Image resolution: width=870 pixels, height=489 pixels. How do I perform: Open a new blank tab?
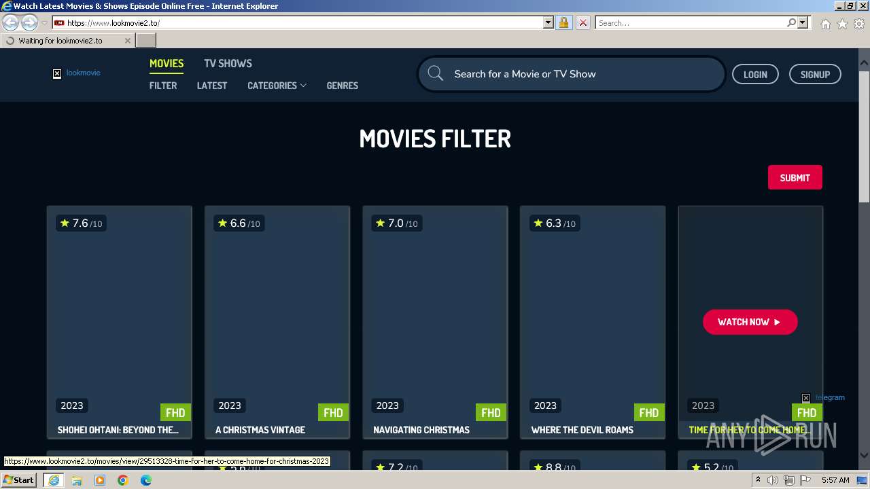click(146, 41)
